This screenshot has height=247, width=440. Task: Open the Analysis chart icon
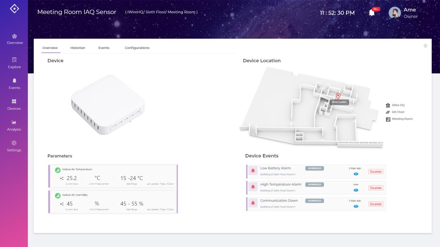(x=14, y=122)
